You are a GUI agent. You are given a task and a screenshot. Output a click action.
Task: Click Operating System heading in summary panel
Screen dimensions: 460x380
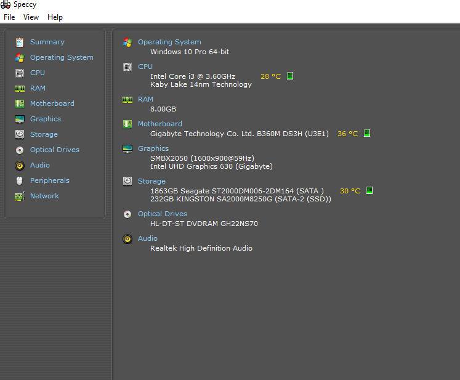click(x=169, y=42)
